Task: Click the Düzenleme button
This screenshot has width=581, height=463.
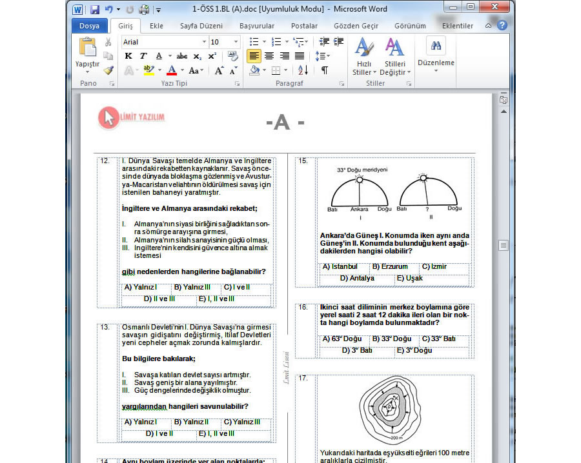Action: (x=436, y=54)
